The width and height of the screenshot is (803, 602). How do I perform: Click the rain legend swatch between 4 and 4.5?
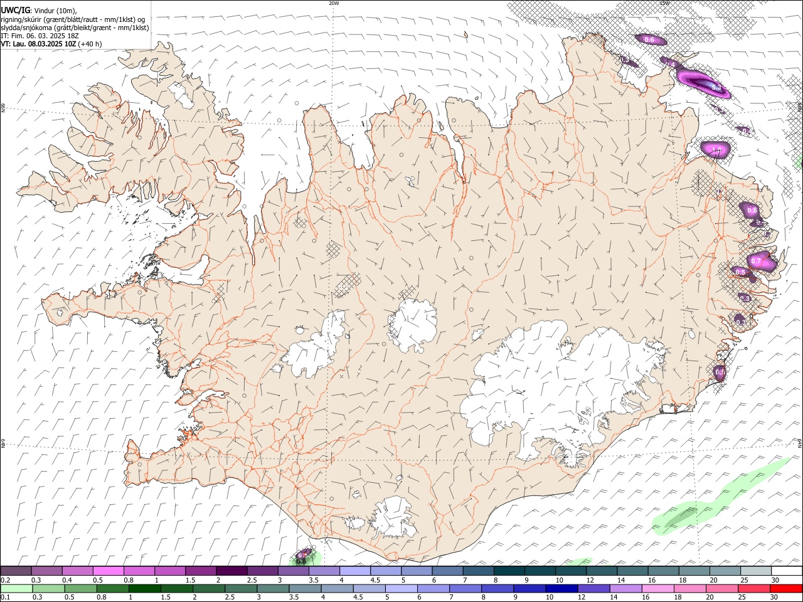337,588
